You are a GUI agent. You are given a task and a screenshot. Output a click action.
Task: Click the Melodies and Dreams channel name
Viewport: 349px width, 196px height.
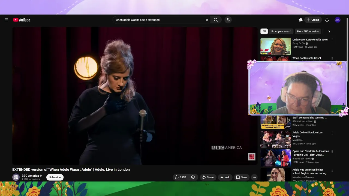point(303,177)
